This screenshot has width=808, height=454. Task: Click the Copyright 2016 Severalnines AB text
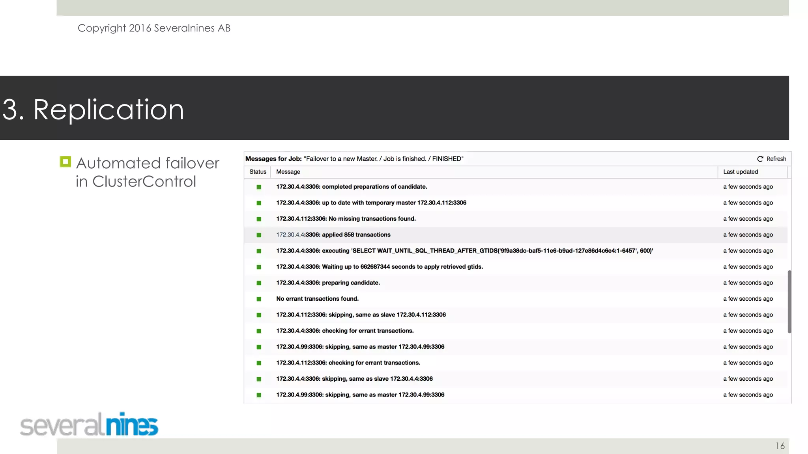coord(154,28)
